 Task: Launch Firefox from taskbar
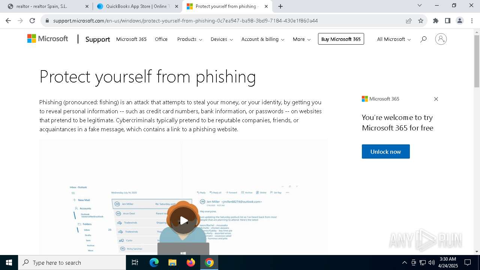(x=191, y=262)
